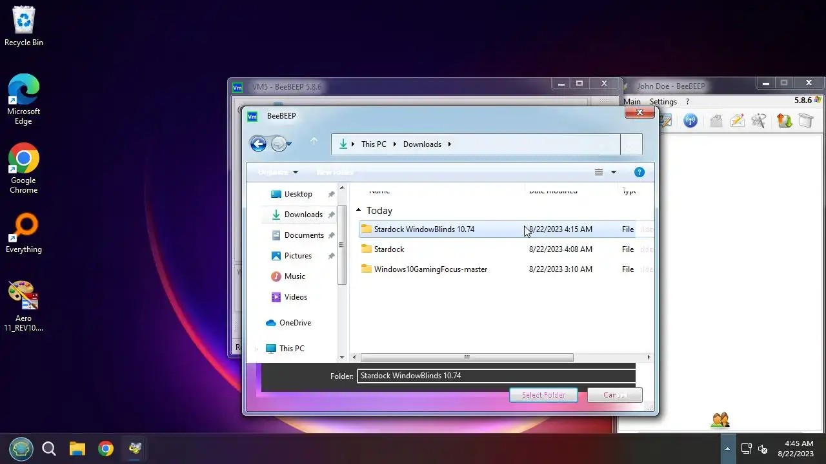The image size is (826, 464).
Task: Click inside the Folder name field
Action: click(x=496, y=376)
